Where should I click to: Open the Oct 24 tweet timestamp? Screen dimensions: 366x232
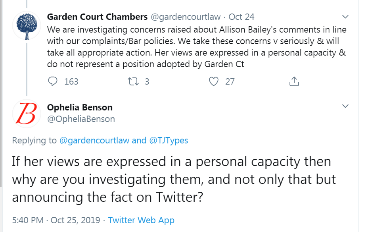pyautogui.click(x=241, y=17)
